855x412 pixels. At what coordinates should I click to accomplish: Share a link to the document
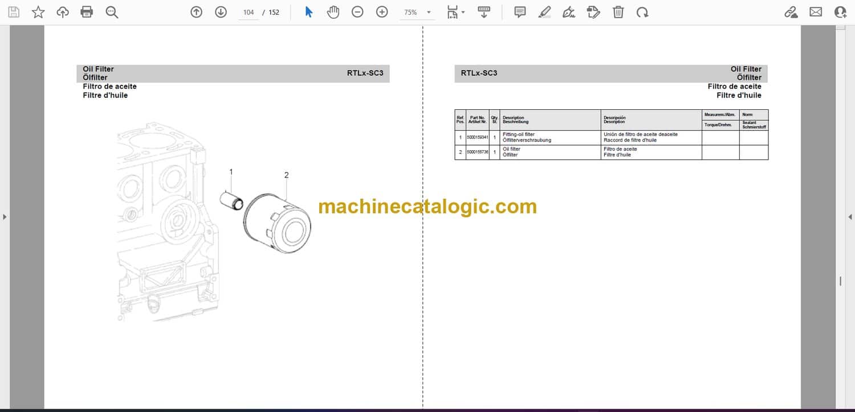[791, 12]
